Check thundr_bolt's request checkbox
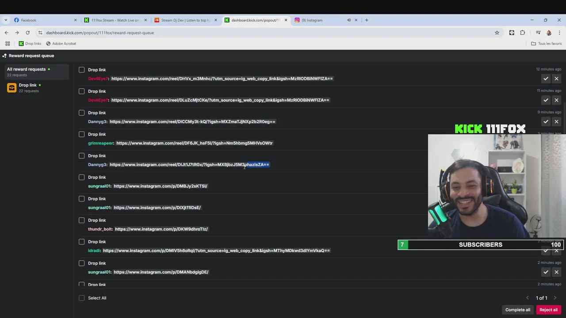This screenshot has width=566, height=318. (82, 220)
